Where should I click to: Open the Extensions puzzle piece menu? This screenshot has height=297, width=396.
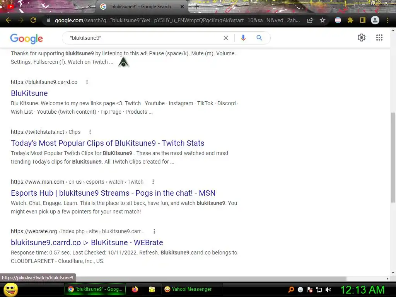point(350,20)
